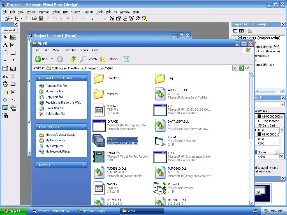Open Back button history dropdown arrow
287x215 pixels.
(x=52, y=59)
